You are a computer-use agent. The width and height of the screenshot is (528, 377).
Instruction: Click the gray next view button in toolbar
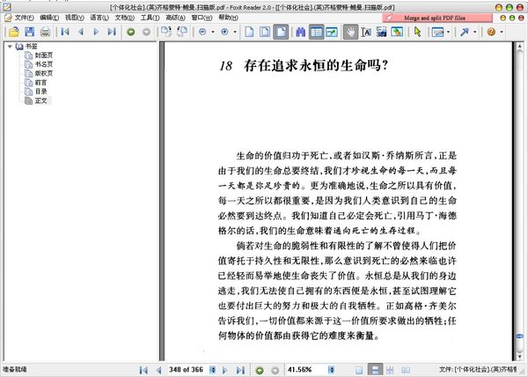coord(146,32)
